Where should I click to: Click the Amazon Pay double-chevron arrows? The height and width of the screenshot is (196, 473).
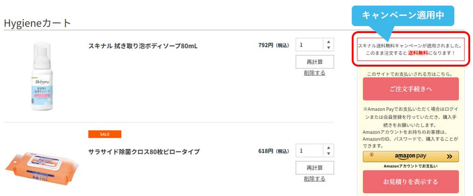coord(449,157)
